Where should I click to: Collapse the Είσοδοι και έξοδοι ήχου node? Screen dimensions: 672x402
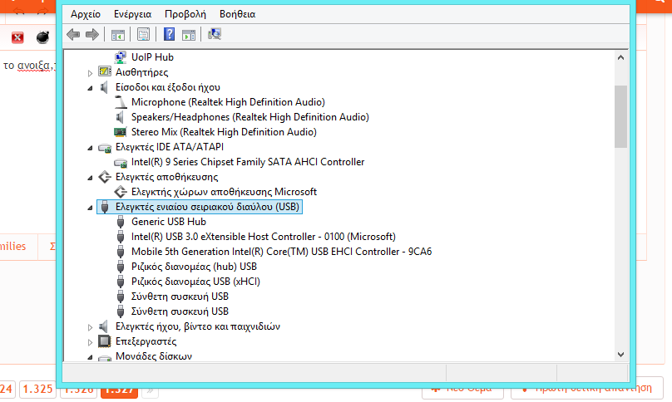(91, 87)
